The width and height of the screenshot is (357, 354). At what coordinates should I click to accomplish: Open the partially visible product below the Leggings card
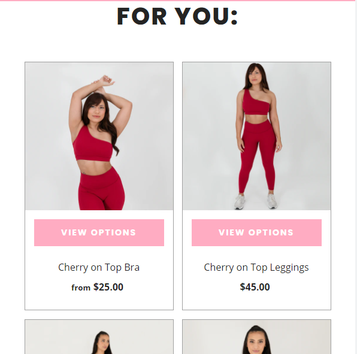pyautogui.click(x=256, y=337)
